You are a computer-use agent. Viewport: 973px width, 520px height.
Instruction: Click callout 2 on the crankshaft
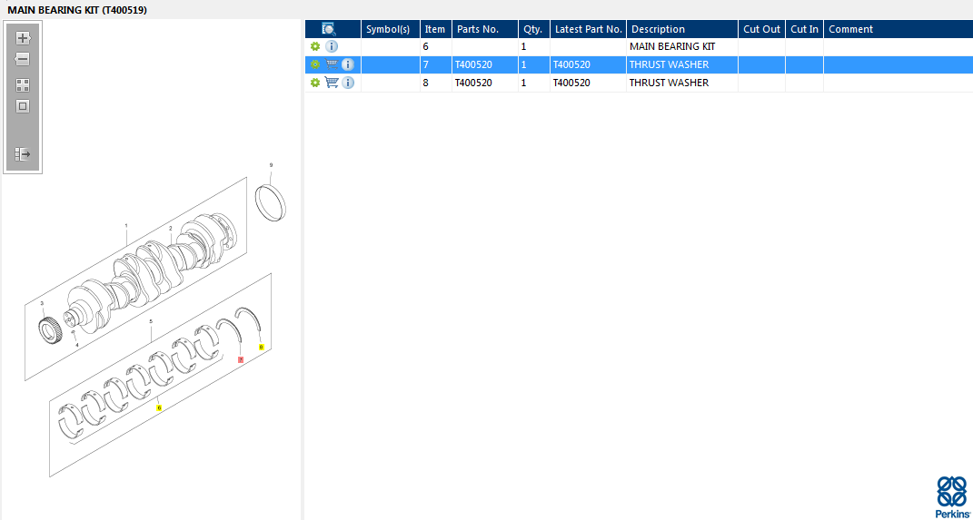171,228
